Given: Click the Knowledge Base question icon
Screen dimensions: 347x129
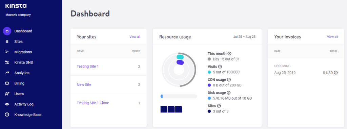Looking at the screenshot, I should click(x=7, y=115).
